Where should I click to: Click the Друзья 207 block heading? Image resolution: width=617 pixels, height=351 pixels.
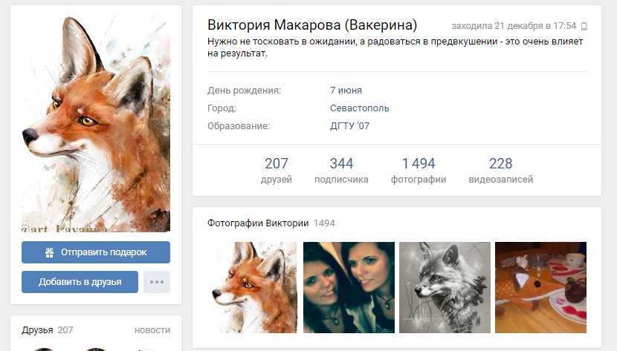coord(48,330)
